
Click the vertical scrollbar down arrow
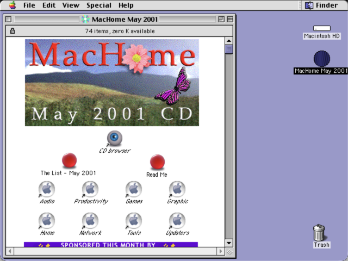coord(229,243)
